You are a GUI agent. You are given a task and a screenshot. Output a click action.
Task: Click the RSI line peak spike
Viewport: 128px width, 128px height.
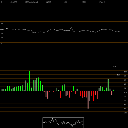tap(71, 28)
